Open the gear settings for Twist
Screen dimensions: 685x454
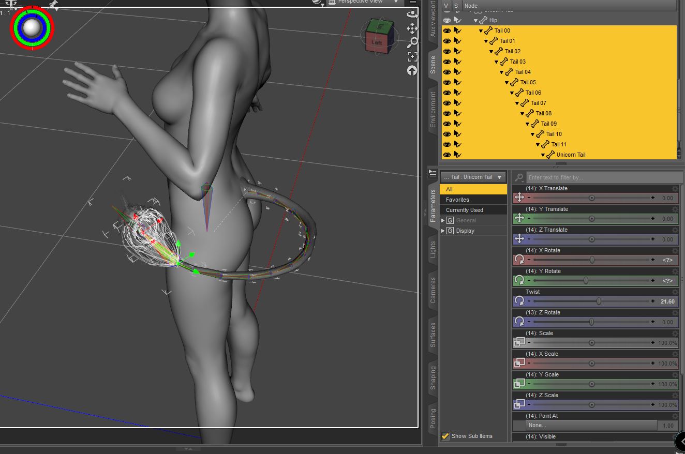click(675, 292)
